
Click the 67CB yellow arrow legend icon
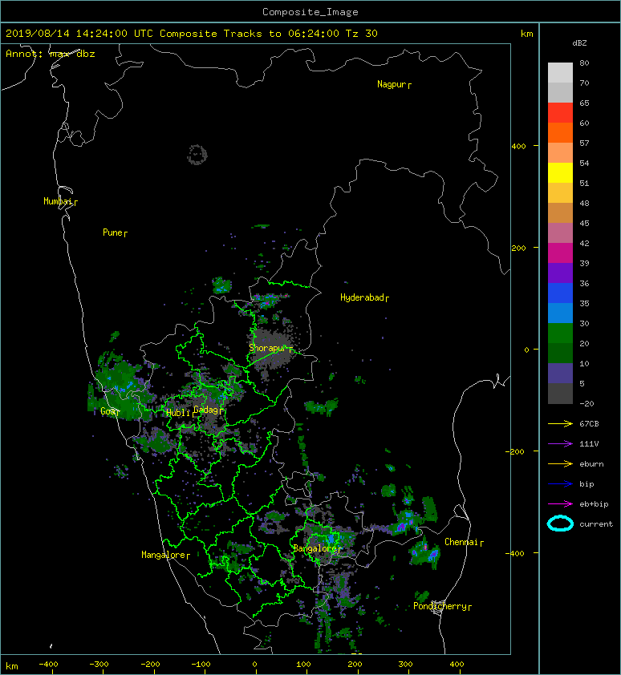point(560,423)
